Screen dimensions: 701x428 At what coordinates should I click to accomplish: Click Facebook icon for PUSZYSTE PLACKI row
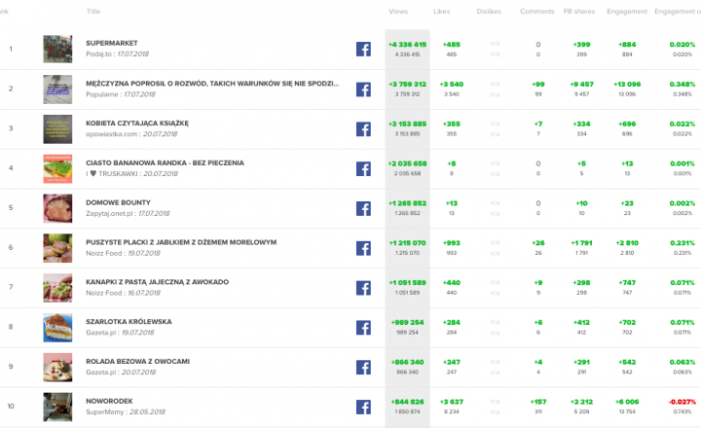[x=363, y=248]
